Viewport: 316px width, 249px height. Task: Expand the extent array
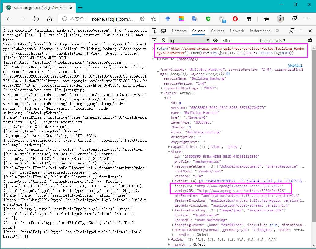pos(173,181)
